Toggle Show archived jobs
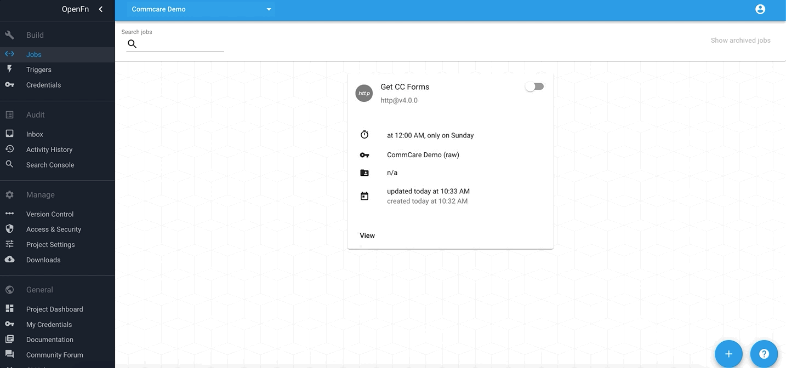This screenshot has width=786, height=368. pyautogui.click(x=740, y=40)
